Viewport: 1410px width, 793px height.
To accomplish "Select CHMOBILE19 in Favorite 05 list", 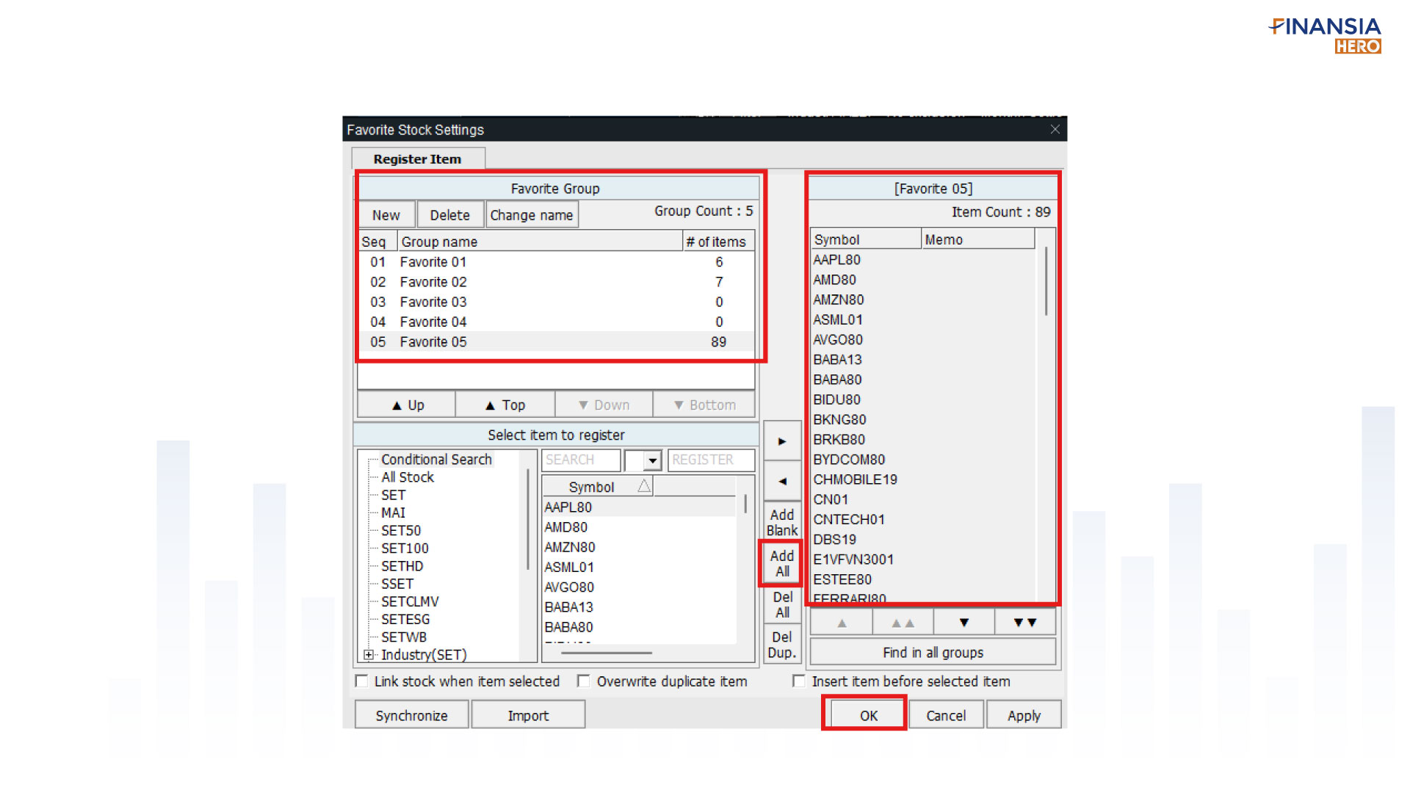I will click(x=924, y=479).
